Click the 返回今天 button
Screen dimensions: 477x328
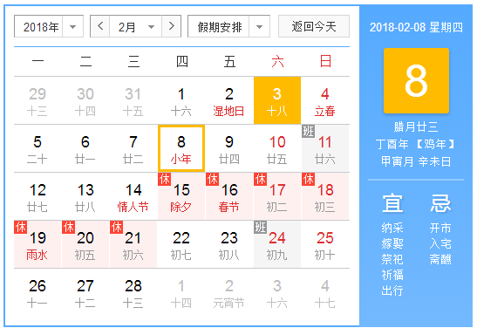(314, 26)
